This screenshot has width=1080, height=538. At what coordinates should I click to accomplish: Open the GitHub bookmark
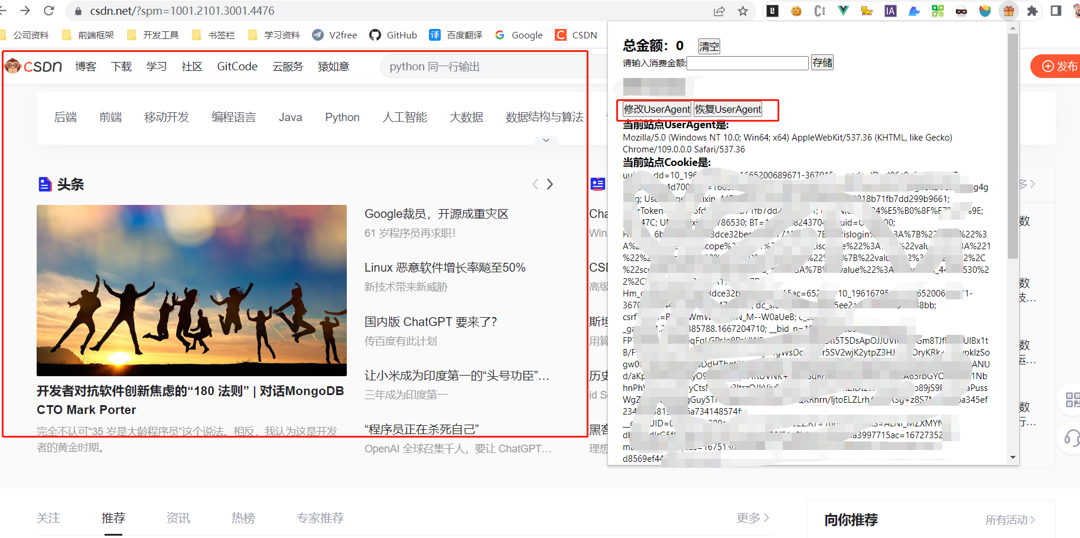click(393, 35)
